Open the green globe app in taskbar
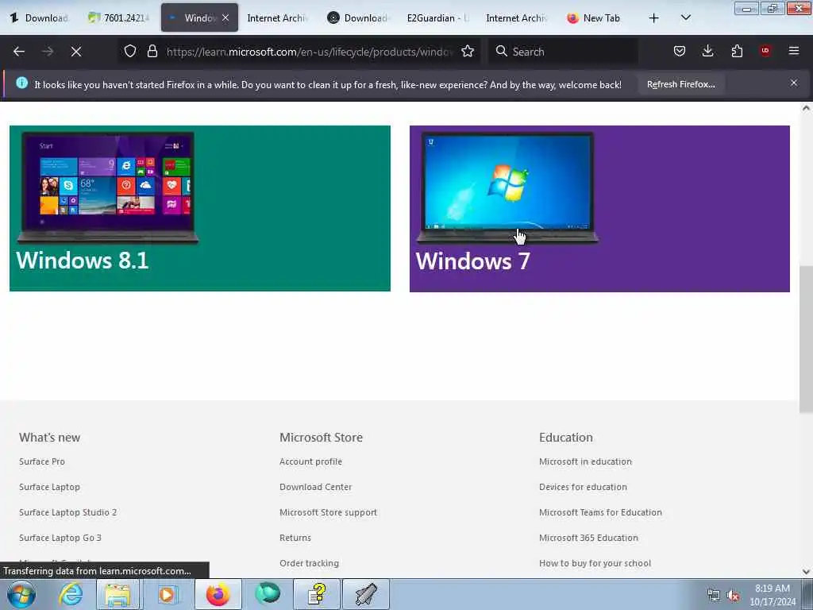This screenshot has width=813, height=610. click(268, 594)
